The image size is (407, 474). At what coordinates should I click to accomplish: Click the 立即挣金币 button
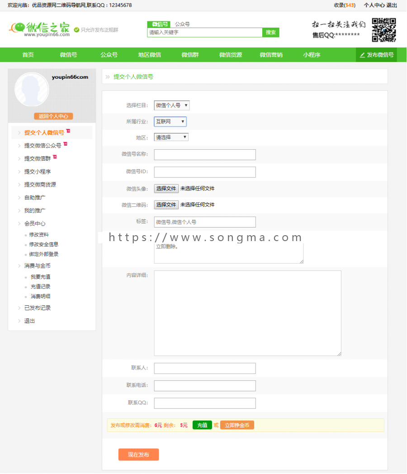(237, 425)
